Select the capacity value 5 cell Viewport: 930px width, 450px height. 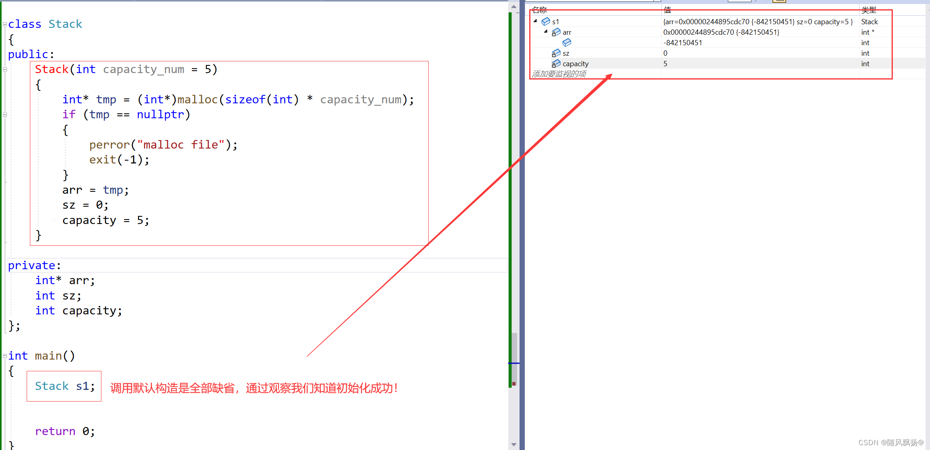(x=760, y=63)
